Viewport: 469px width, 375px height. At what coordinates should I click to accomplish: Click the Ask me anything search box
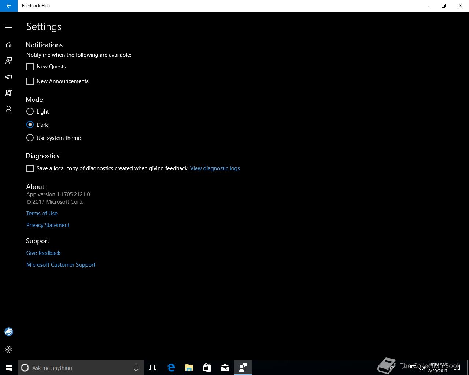[81, 368]
